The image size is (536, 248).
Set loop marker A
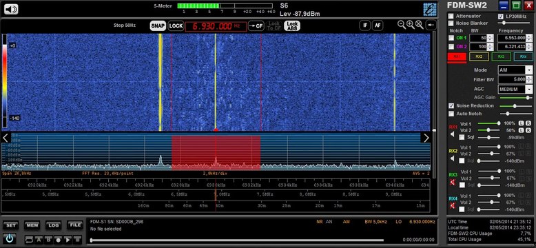coord(39,240)
